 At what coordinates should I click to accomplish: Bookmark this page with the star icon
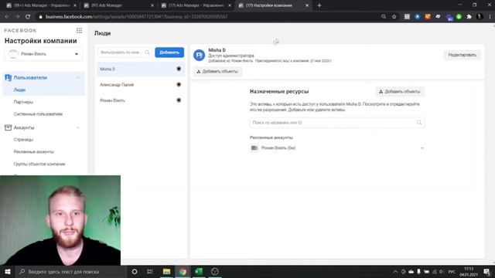394,16
